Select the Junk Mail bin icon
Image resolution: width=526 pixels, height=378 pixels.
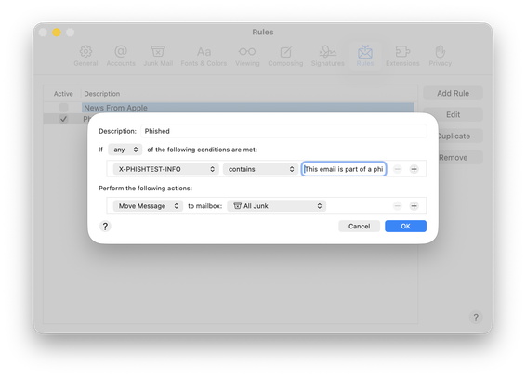(158, 52)
